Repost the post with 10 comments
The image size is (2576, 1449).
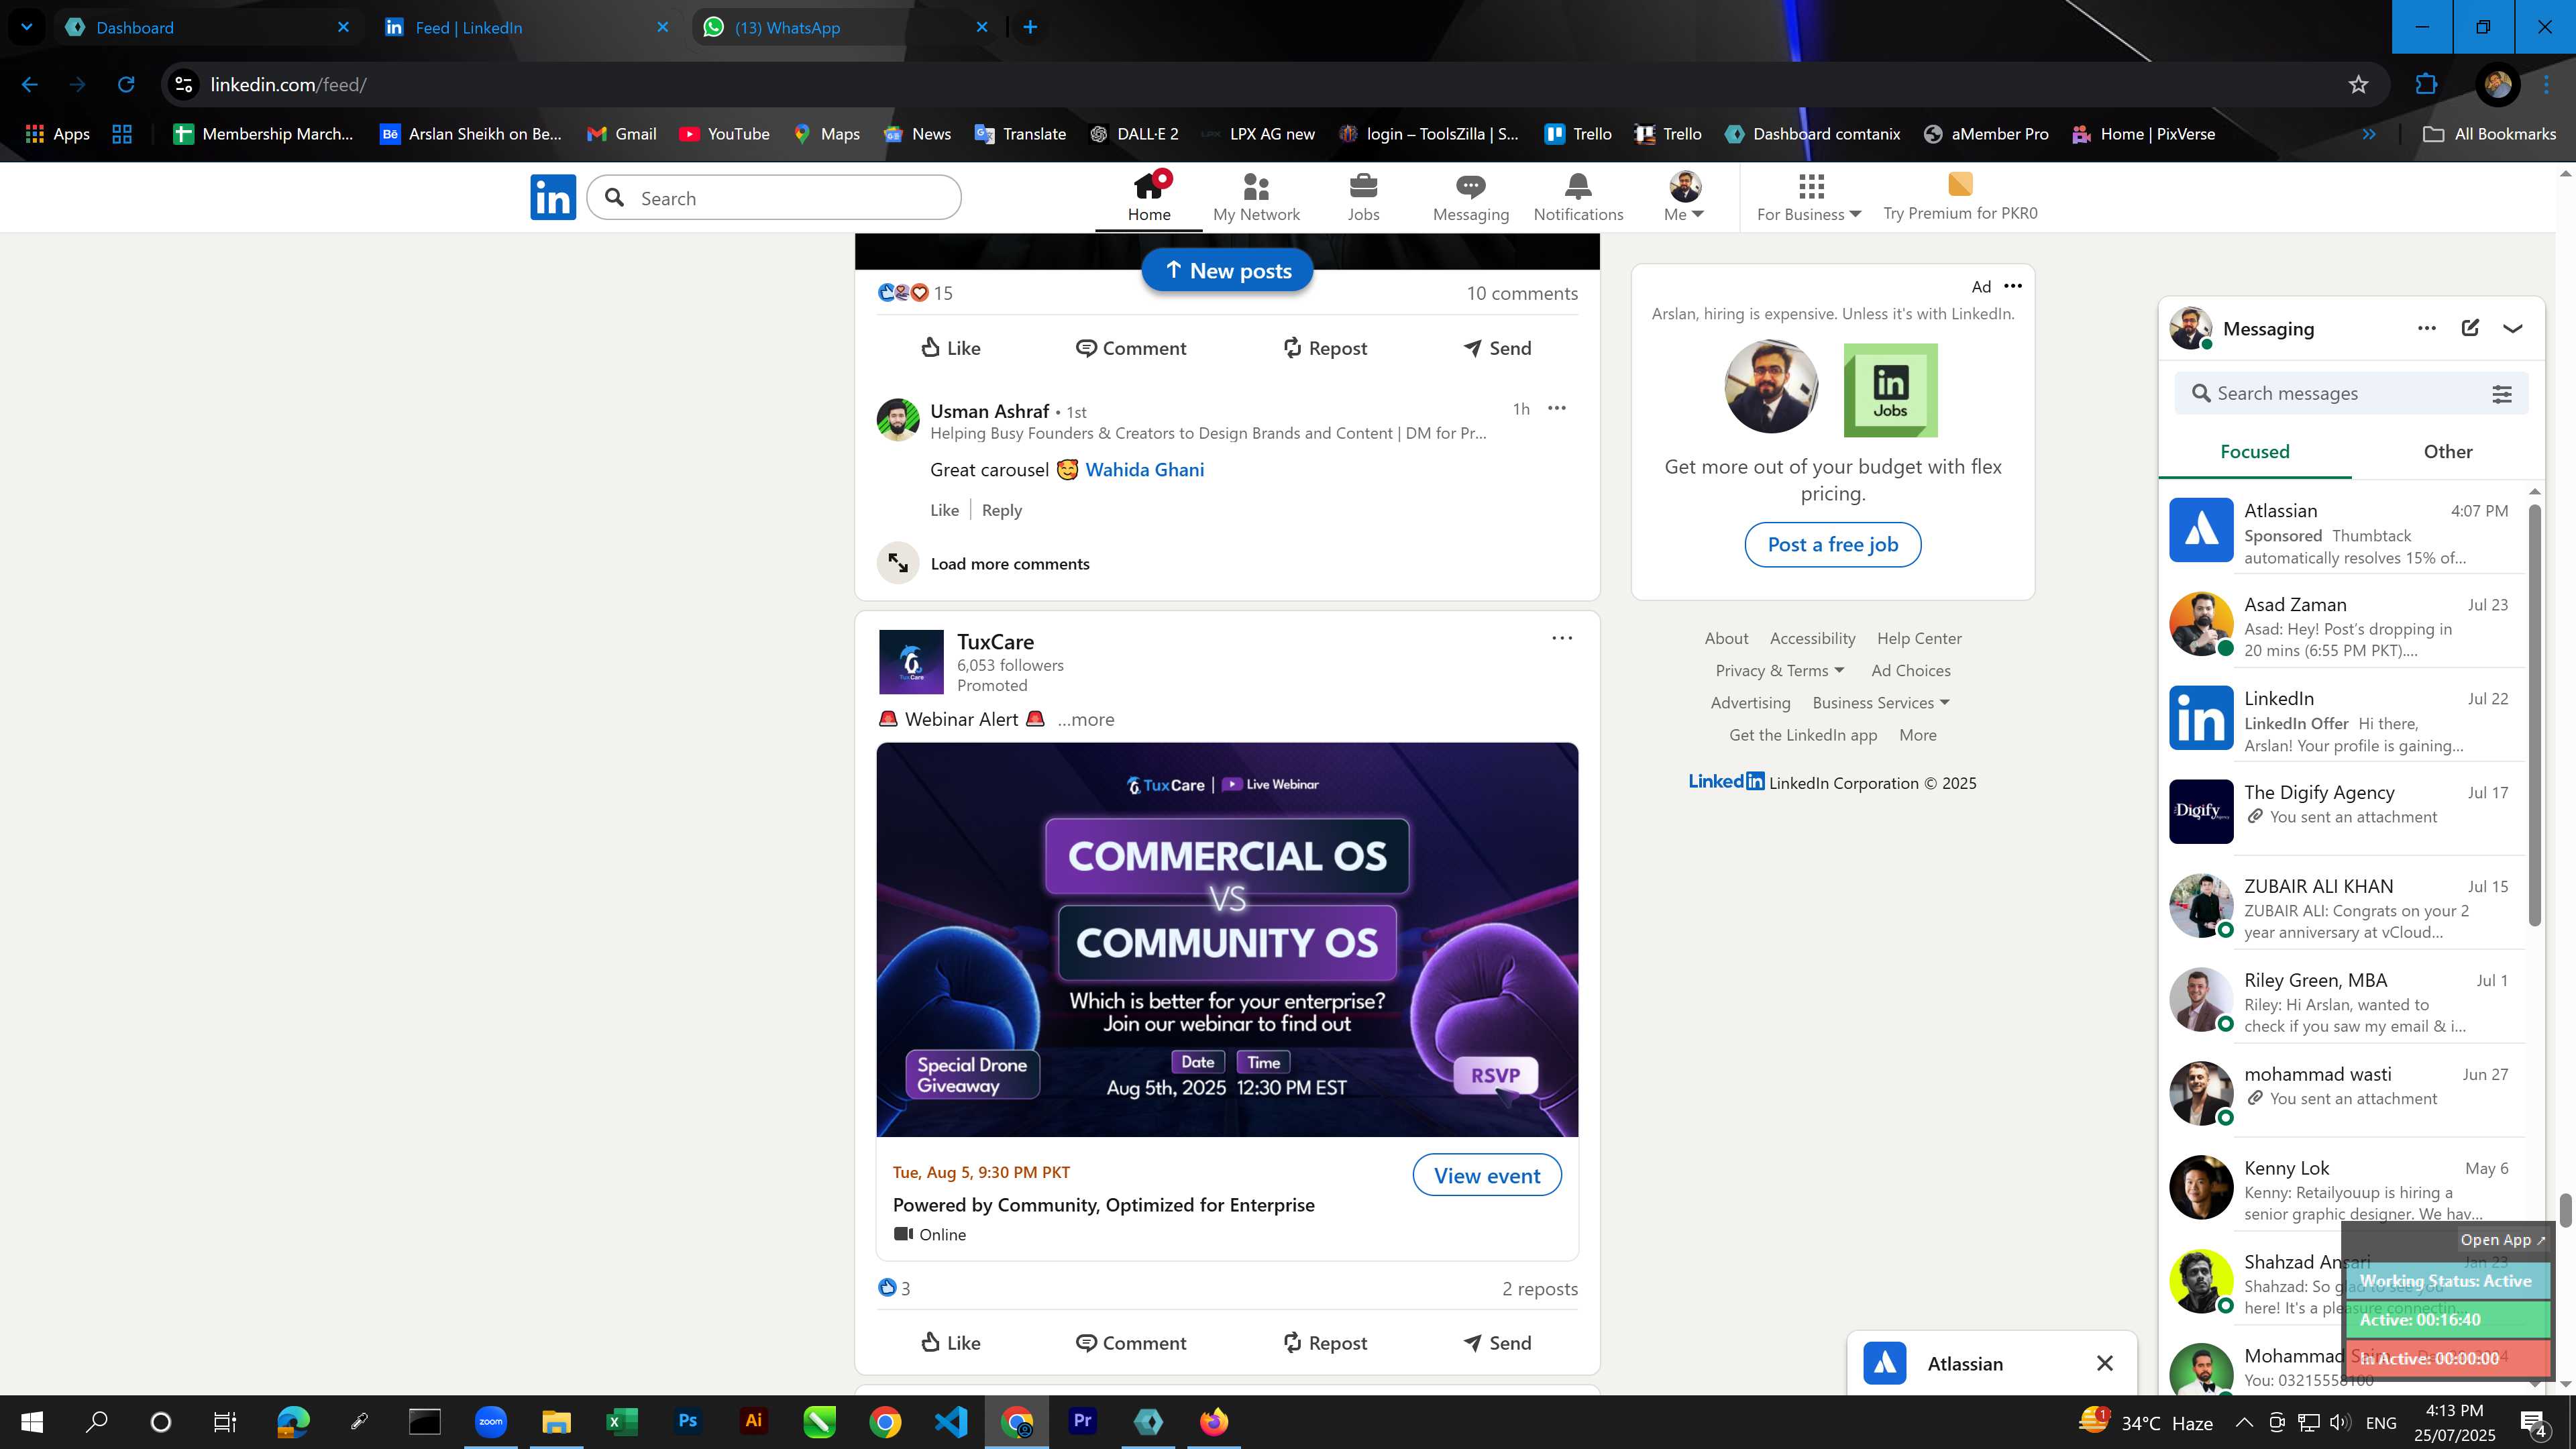click(1324, 348)
